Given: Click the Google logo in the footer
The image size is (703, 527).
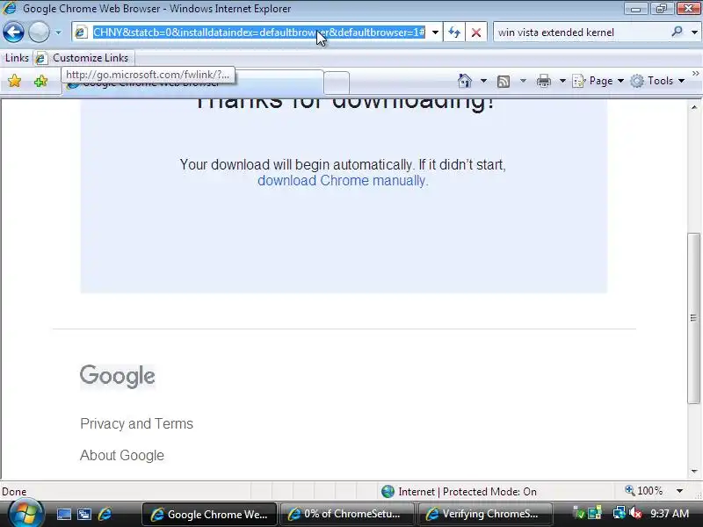Looking at the screenshot, I should (x=118, y=376).
